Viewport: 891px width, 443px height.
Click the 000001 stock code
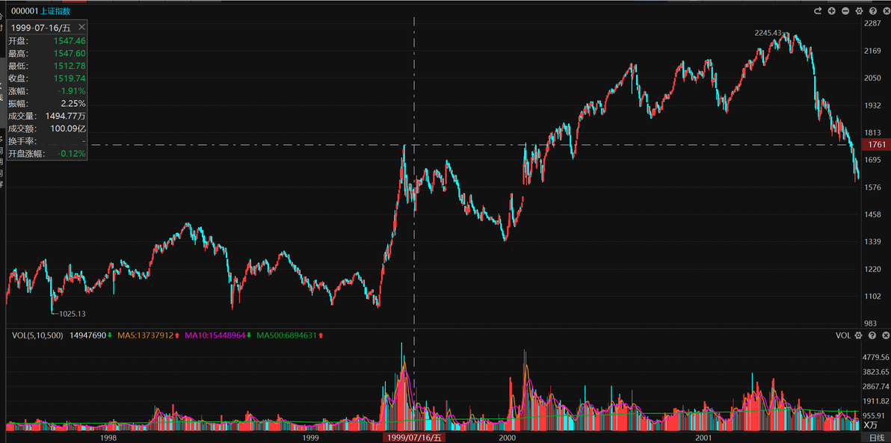25,10
